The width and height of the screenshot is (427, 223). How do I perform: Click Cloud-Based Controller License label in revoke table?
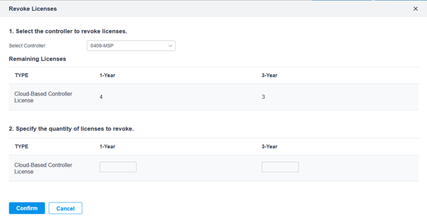point(43,168)
